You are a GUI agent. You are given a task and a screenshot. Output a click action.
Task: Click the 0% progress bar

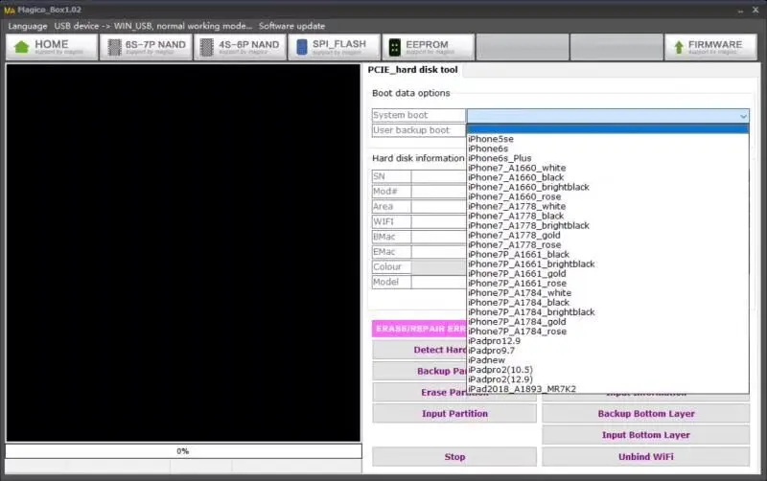tap(183, 451)
